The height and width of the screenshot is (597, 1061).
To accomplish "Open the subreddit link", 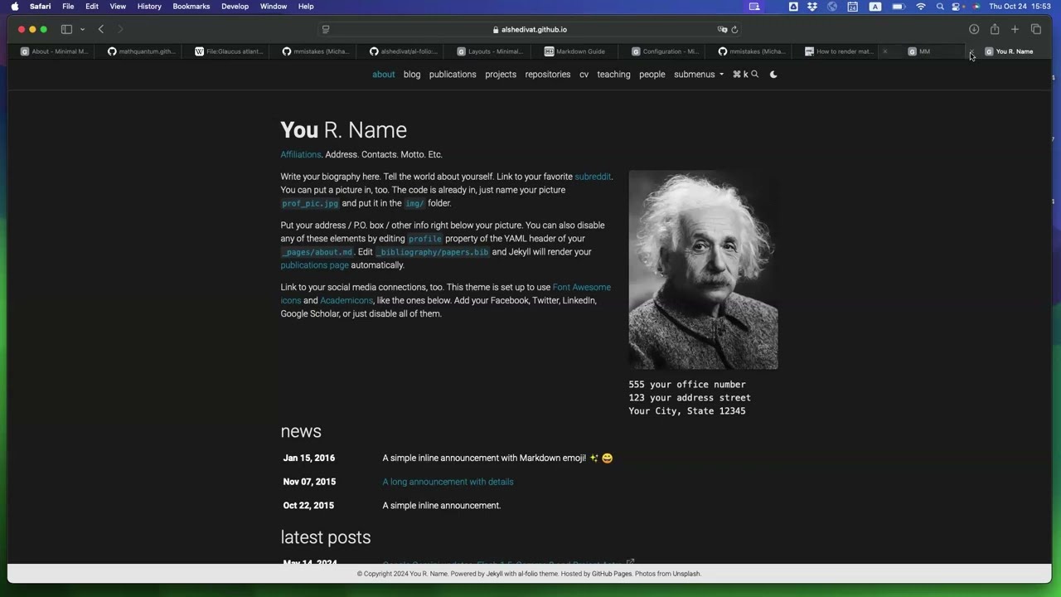I will point(593,177).
